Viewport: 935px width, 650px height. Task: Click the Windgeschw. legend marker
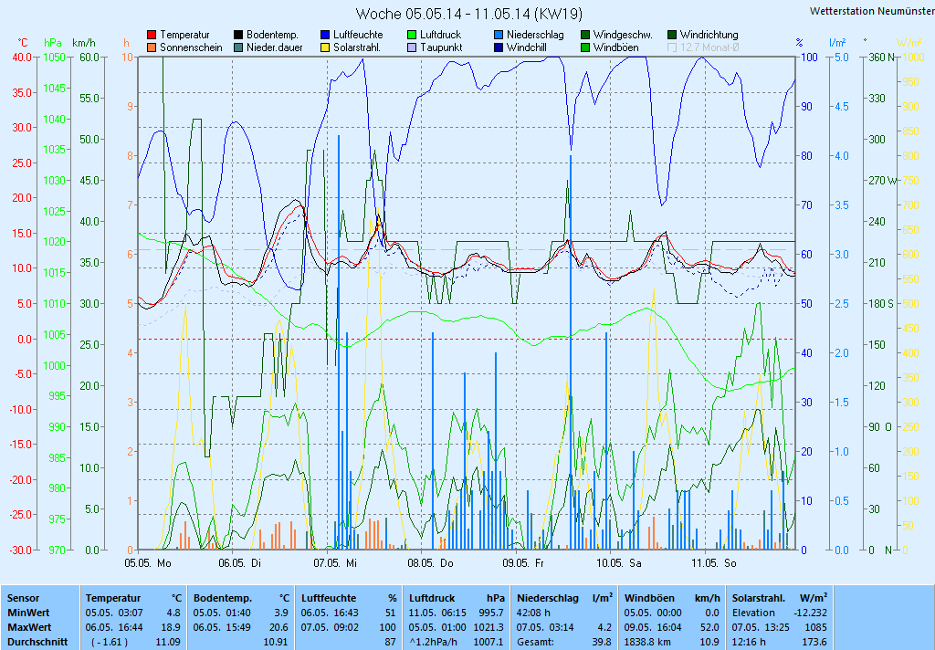(x=585, y=36)
